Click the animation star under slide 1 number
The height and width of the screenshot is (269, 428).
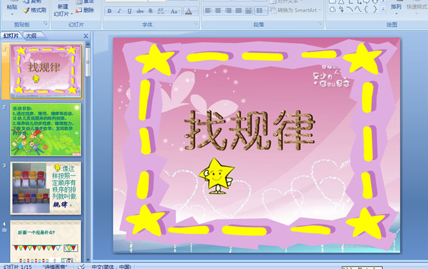pos(4,54)
